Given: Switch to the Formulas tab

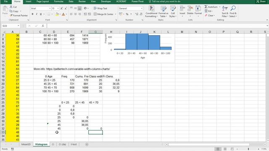Looking at the screenshot, I should tap(59, 1).
